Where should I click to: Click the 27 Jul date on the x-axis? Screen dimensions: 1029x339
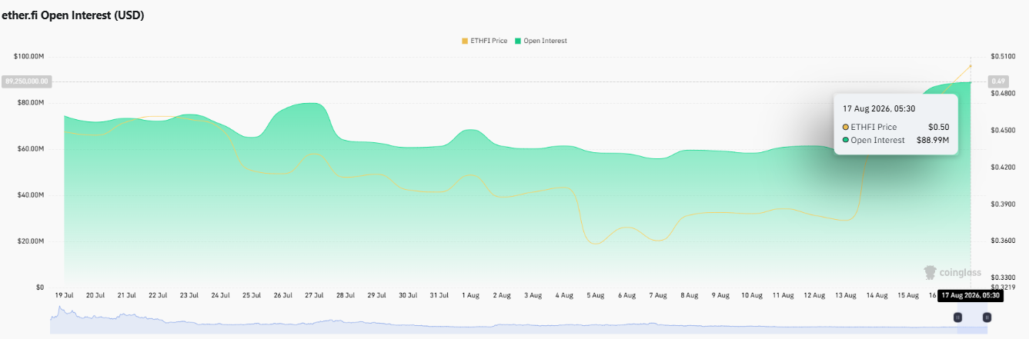pyautogui.click(x=313, y=295)
